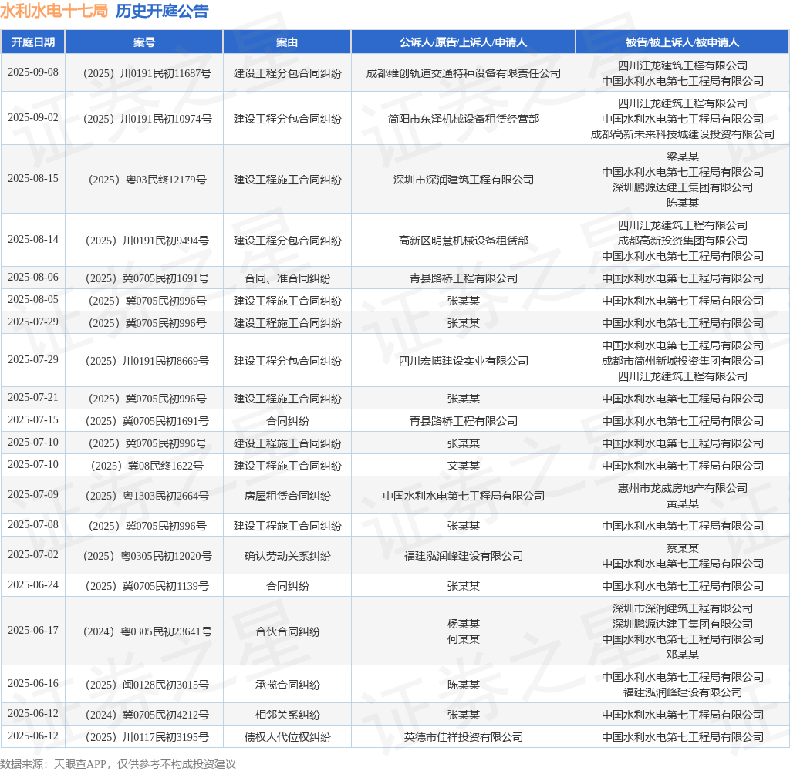Select the 案号 column header
Viewport: 790px width, 771px height.
click(x=144, y=42)
